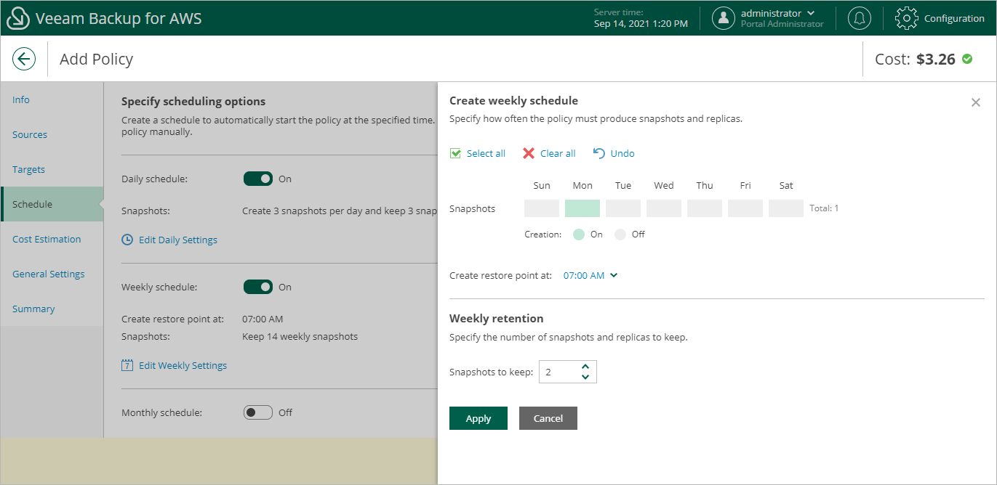The image size is (997, 485).
Task: Click the administrator user avatar icon
Action: point(723,18)
